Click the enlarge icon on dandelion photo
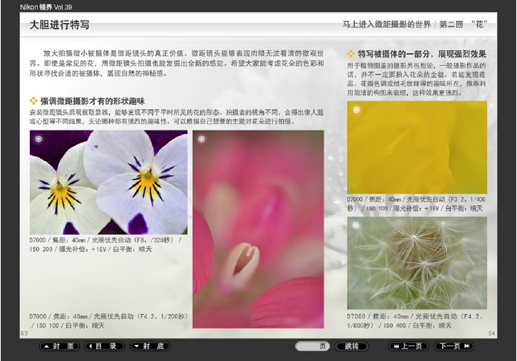The height and width of the screenshot is (361, 517). click(356, 225)
